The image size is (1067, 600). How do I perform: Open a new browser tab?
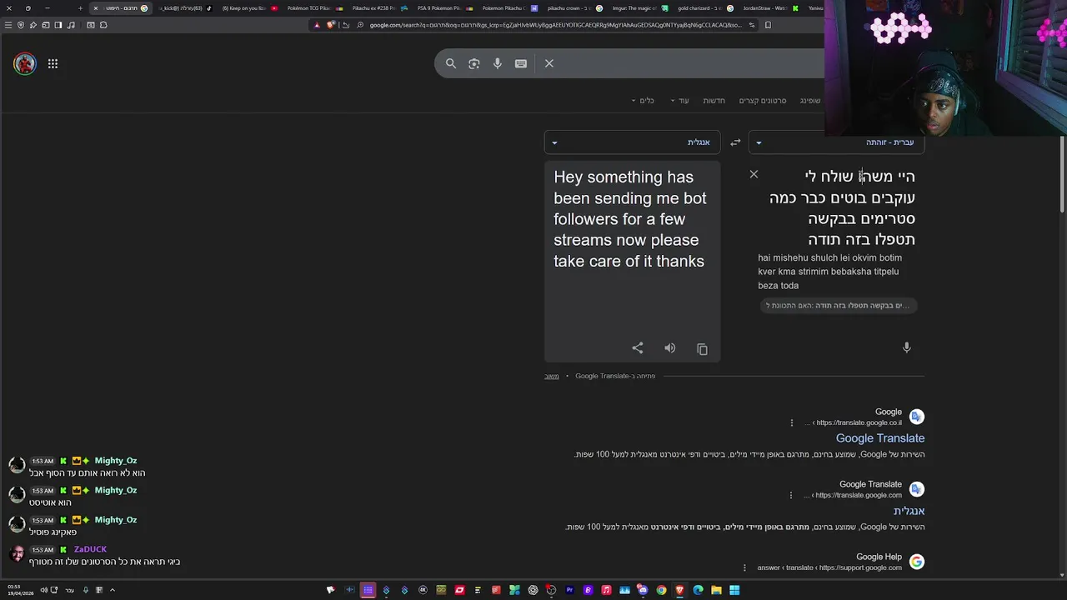click(80, 8)
